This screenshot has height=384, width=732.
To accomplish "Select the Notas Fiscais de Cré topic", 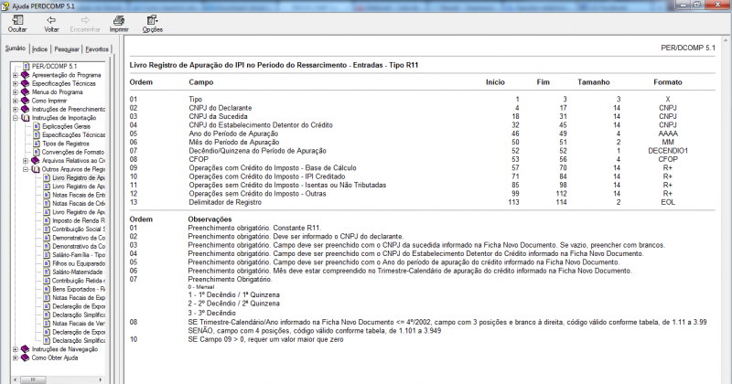I will click(79, 204).
